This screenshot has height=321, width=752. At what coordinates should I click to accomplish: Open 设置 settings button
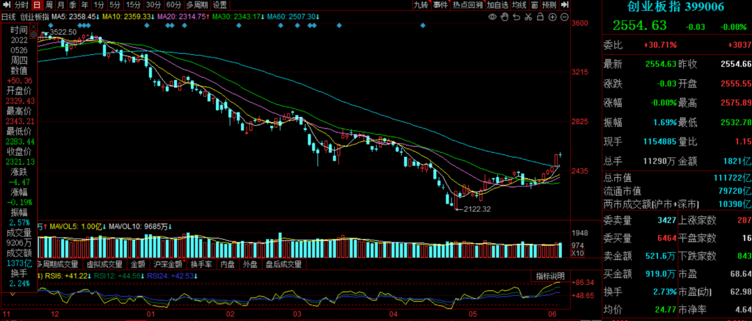219,6
